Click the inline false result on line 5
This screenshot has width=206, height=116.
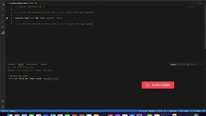(x=59, y=18)
